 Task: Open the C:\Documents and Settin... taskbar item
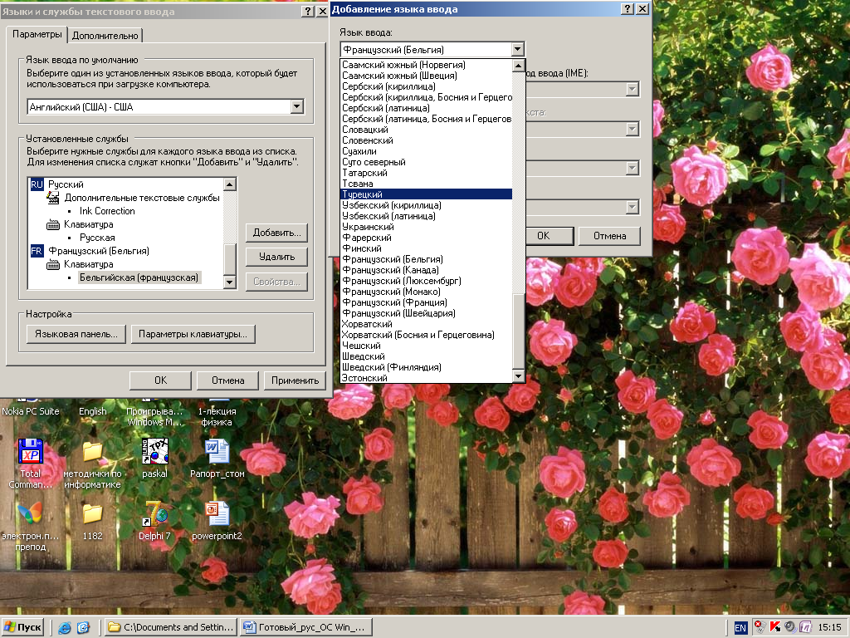(x=171, y=627)
